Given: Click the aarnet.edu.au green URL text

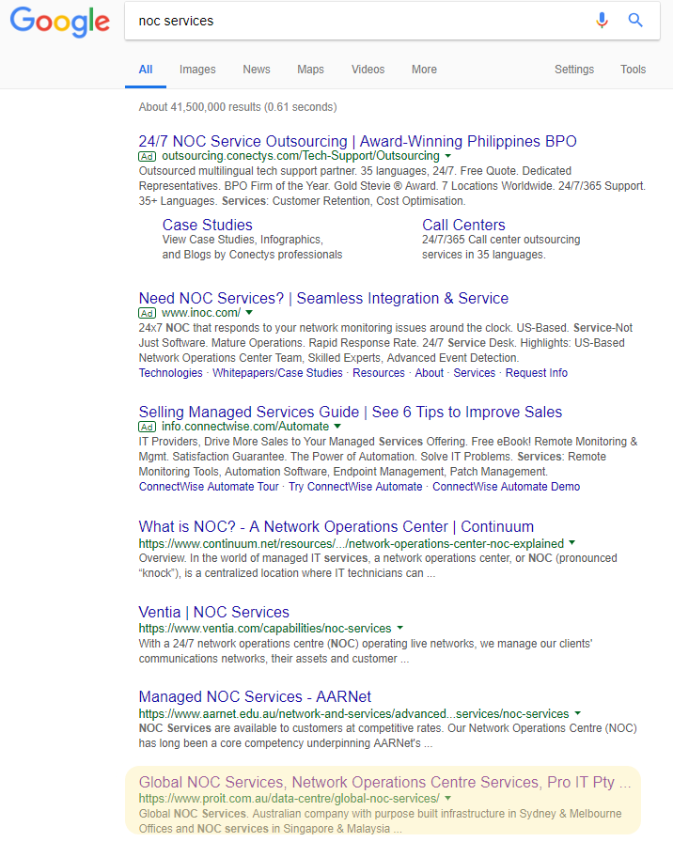Looking at the screenshot, I should pyautogui.click(x=353, y=713).
